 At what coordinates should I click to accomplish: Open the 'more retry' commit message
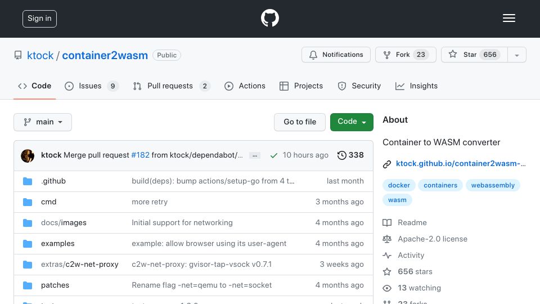(150, 202)
